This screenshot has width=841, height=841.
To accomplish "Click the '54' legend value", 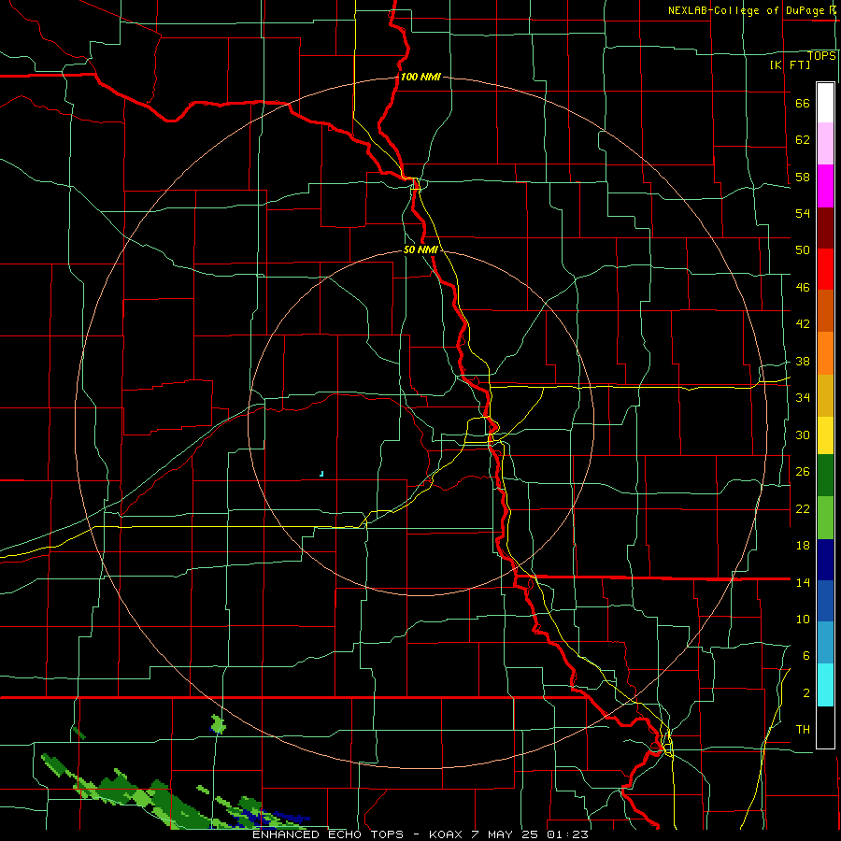I will [803, 213].
